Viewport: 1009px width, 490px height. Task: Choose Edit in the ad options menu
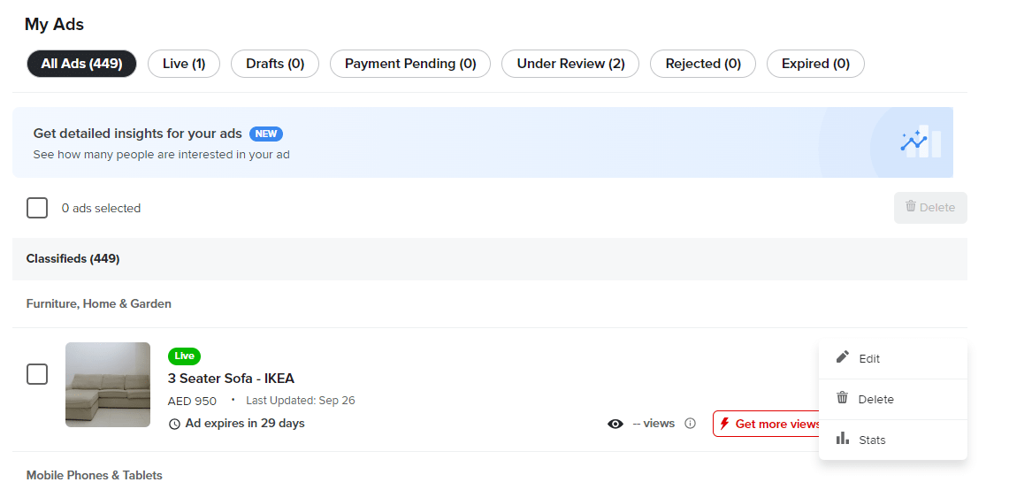(892, 358)
